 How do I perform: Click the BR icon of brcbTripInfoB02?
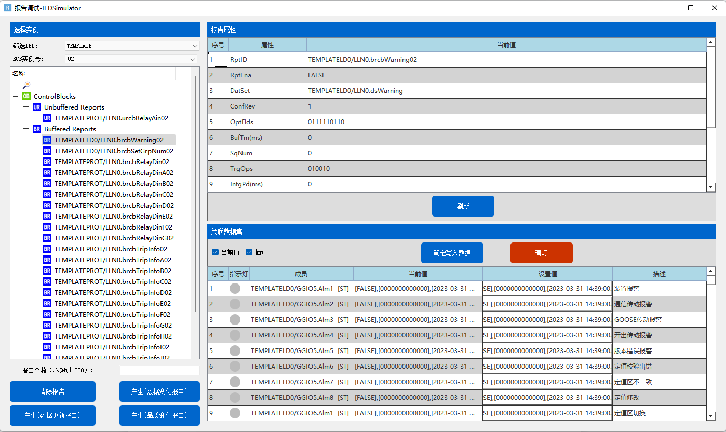(47, 271)
